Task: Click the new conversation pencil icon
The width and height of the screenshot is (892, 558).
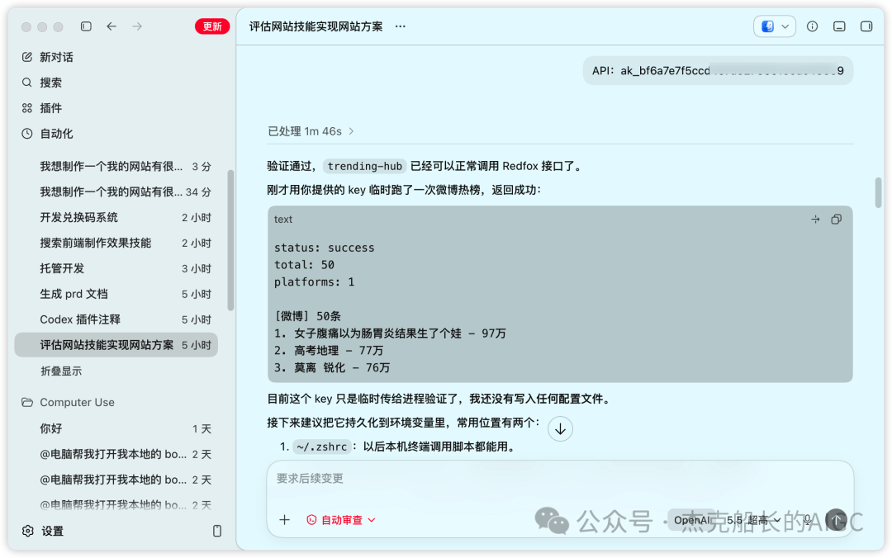Action: 26,57
